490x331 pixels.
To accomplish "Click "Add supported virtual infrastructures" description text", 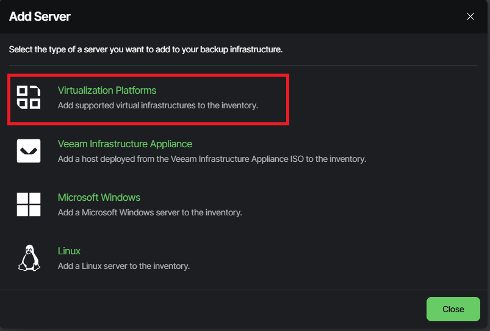I will (x=158, y=105).
